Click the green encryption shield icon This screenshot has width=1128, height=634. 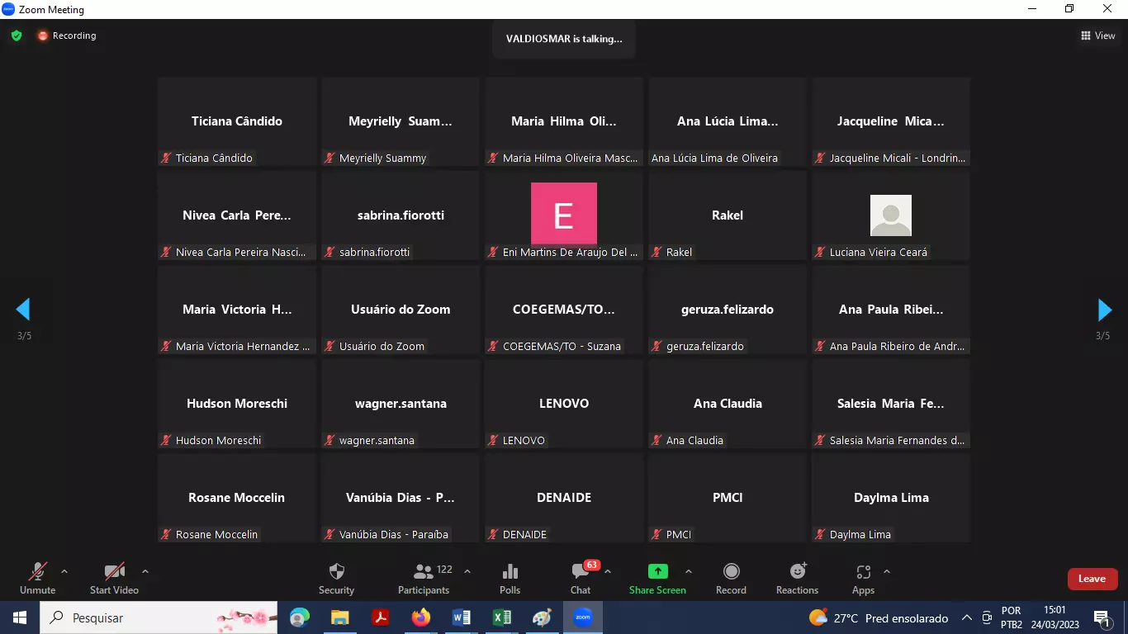[17, 35]
